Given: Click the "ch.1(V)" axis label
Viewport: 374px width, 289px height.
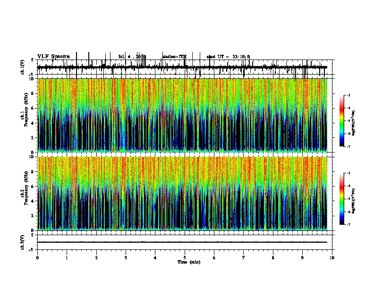Looking at the screenshot, I should [x=22, y=67].
